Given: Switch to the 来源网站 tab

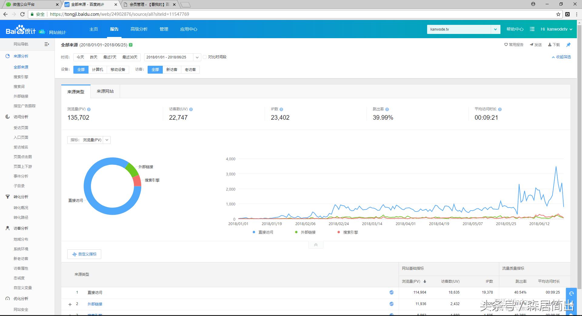Looking at the screenshot, I should (x=105, y=91).
